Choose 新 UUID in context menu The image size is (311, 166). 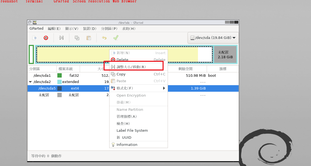click(x=138, y=137)
